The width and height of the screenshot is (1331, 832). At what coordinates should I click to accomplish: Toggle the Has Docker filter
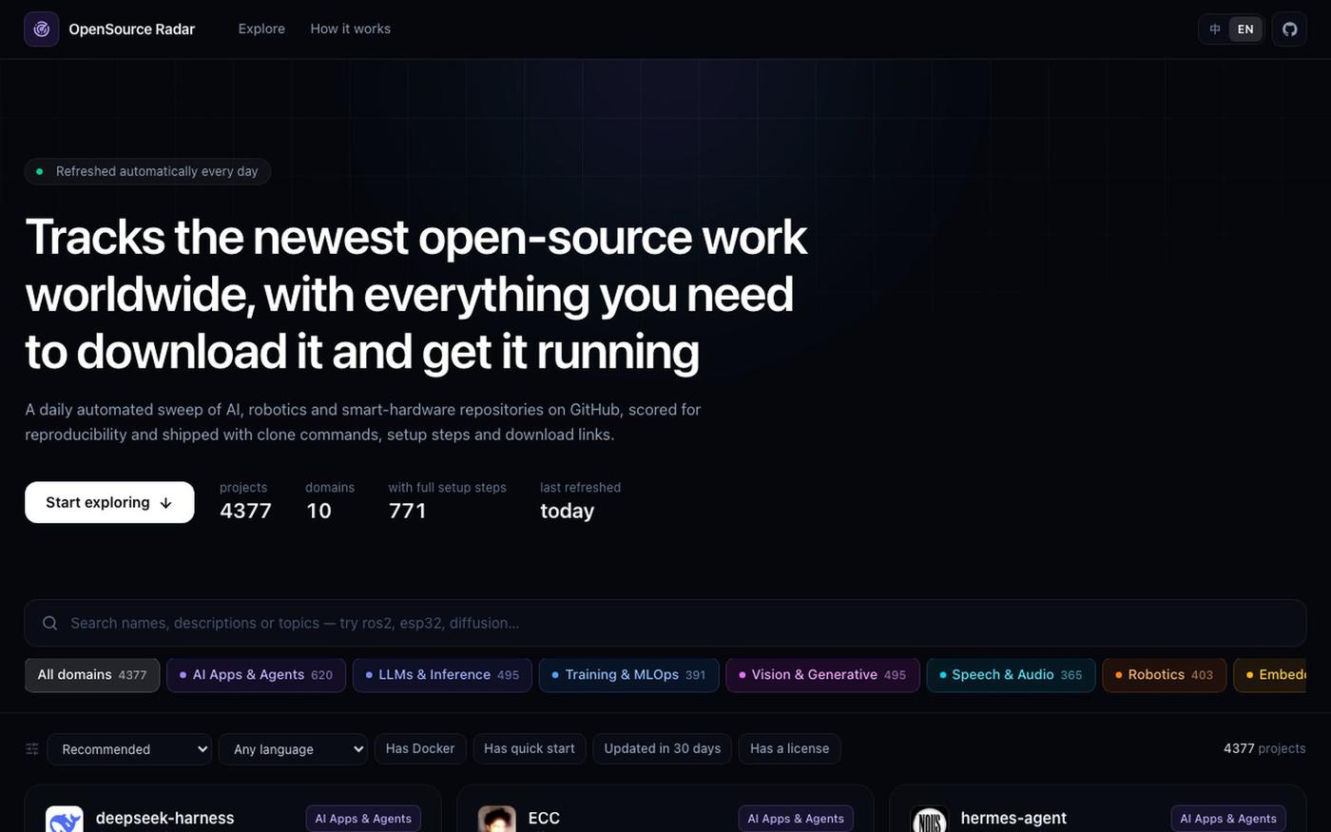[420, 748]
